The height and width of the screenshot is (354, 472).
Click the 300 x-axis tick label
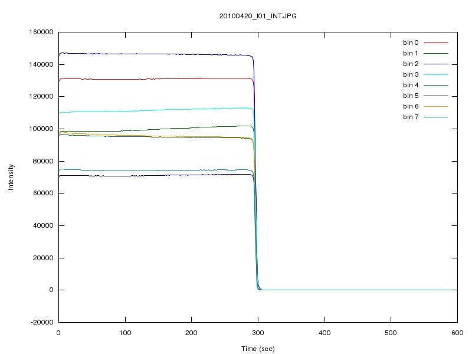(258, 333)
